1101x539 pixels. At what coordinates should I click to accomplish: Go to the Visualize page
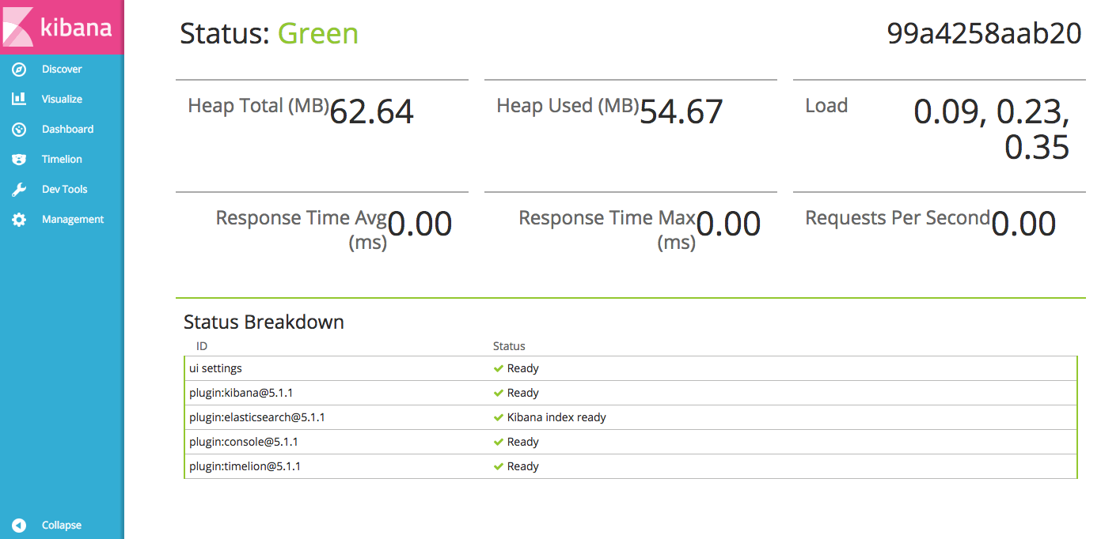(x=62, y=100)
